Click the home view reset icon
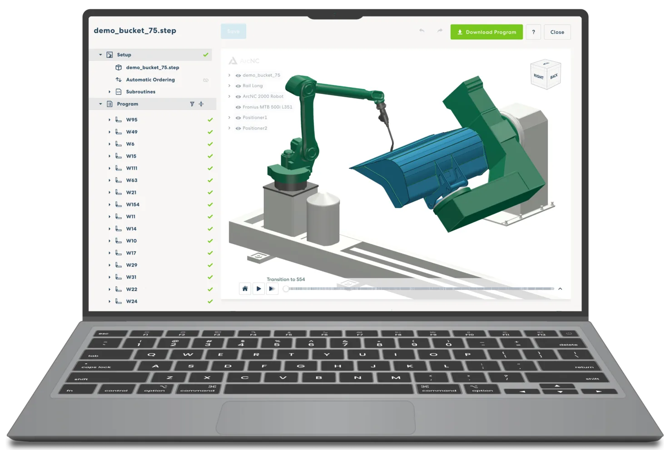Image resolution: width=671 pixels, height=450 pixels. [245, 289]
